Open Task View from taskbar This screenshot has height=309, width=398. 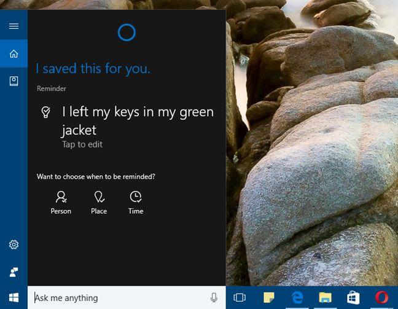coord(240,298)
